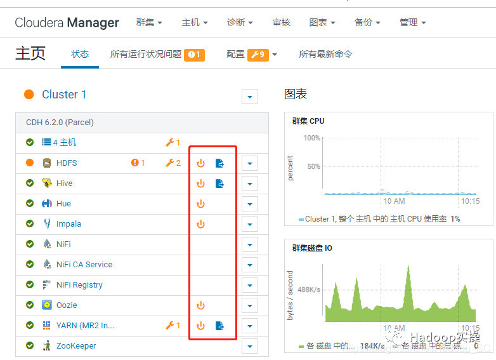
Task: Click the YARN restart-needed power icon
Action: coord(200,326)
